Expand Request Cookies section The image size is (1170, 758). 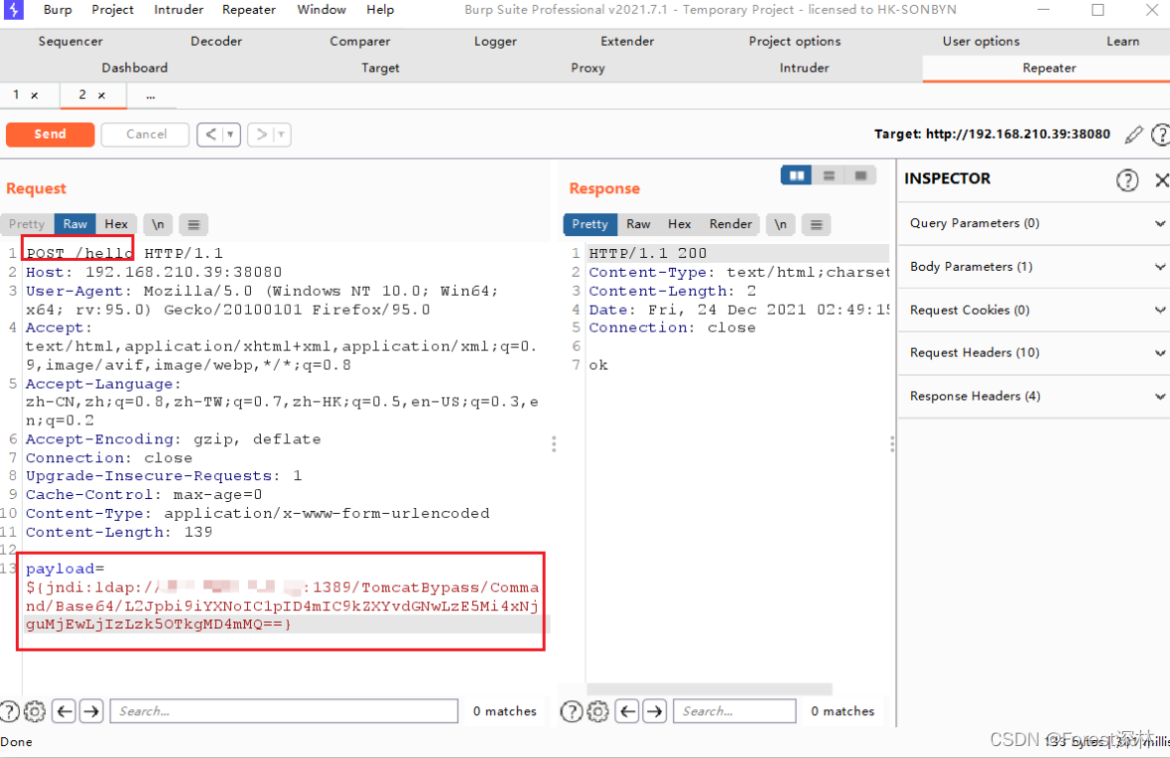pyautogui.click(x=1035, y=311)
